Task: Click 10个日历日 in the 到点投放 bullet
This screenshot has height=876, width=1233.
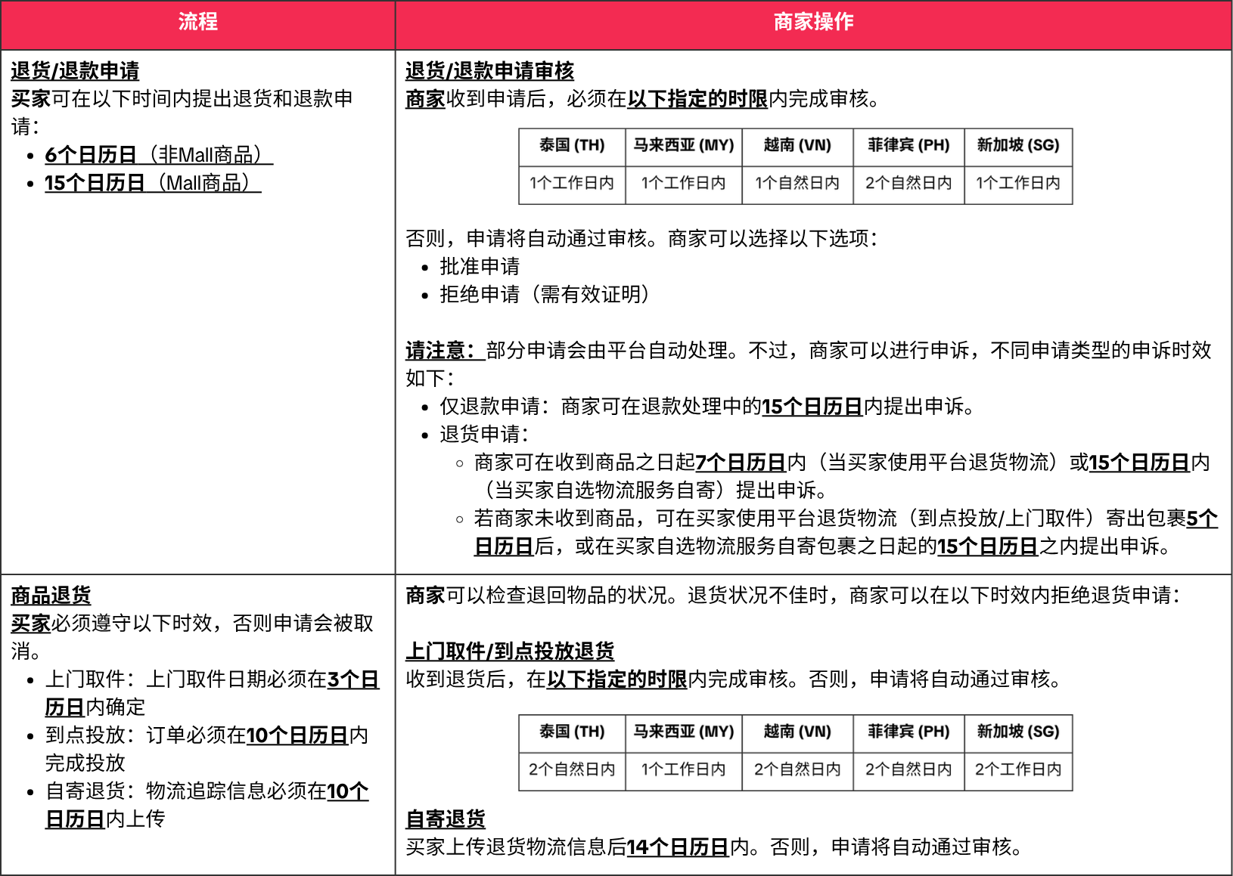Action: click(x=297, y=735)
